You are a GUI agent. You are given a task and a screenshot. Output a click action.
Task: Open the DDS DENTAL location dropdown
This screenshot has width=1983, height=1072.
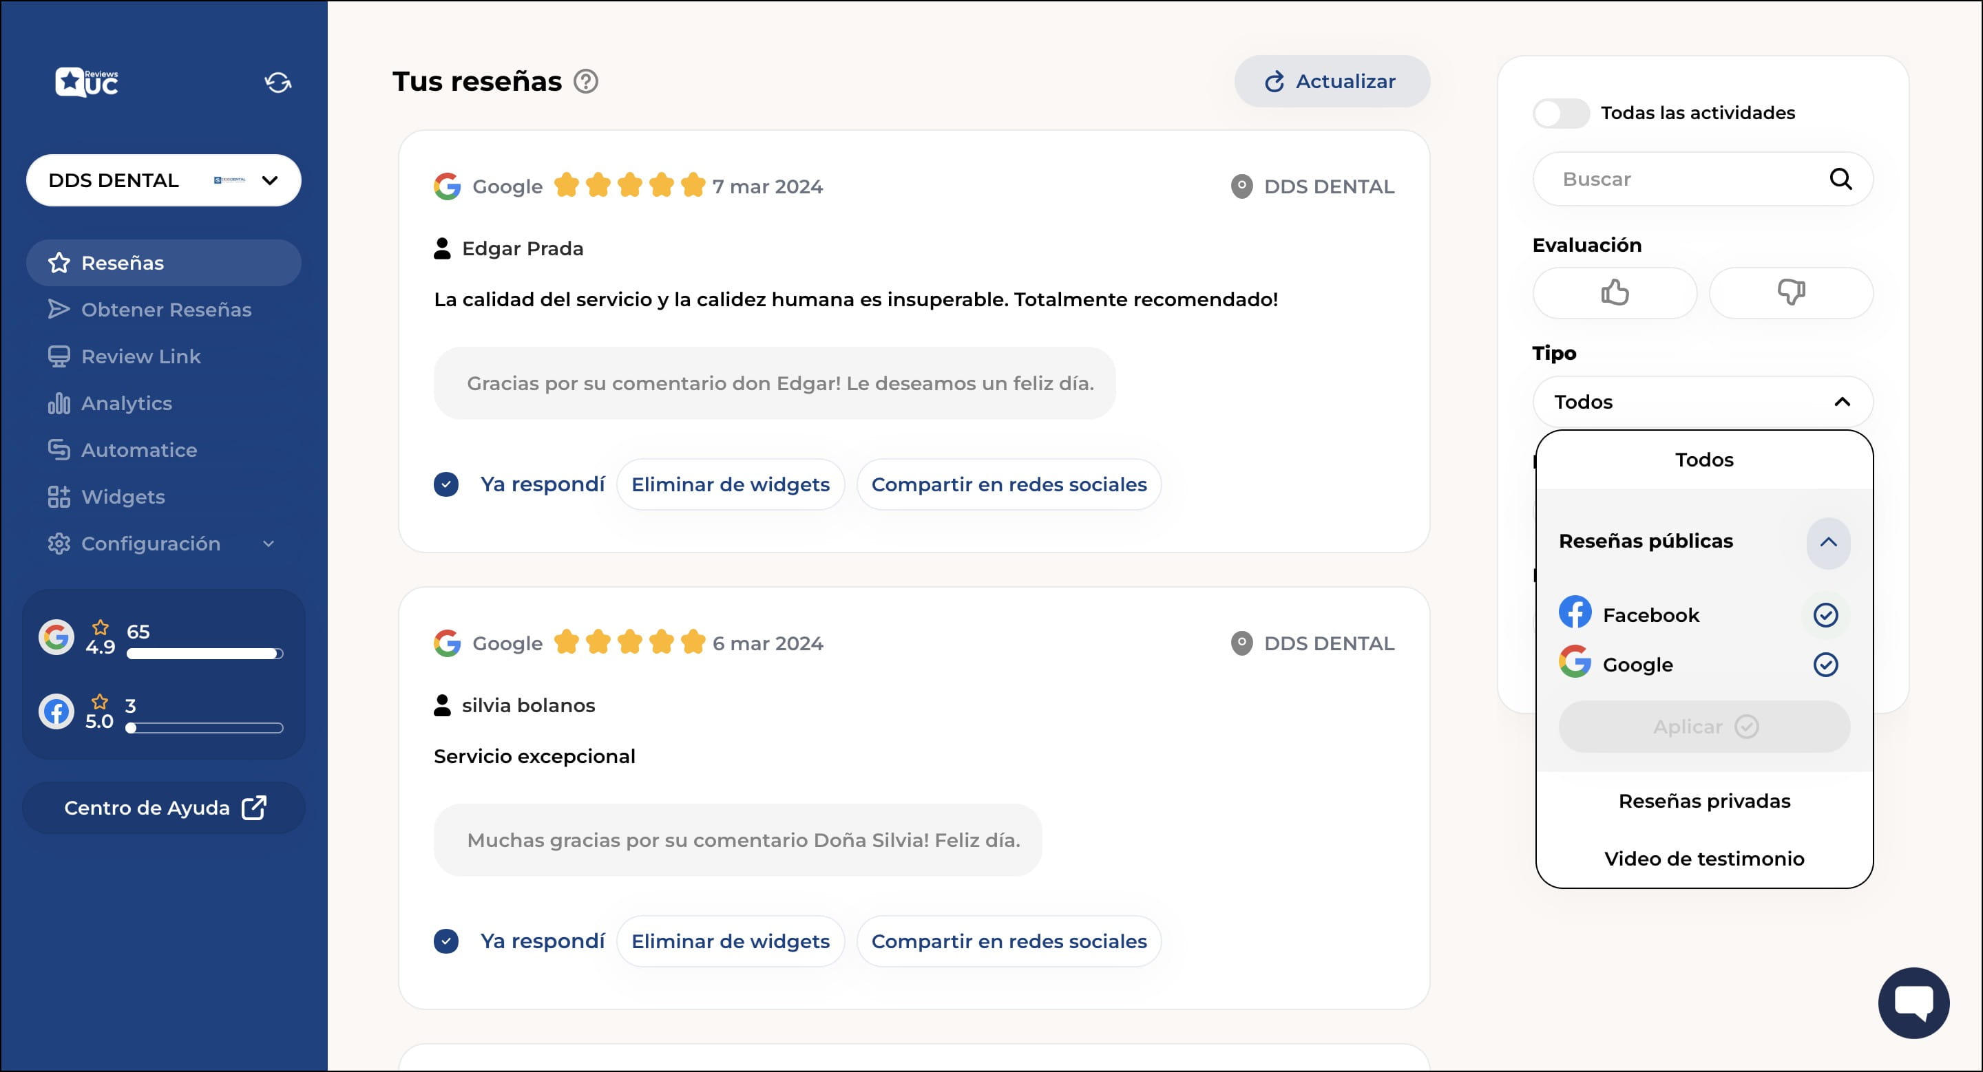[x=163, y=180]
